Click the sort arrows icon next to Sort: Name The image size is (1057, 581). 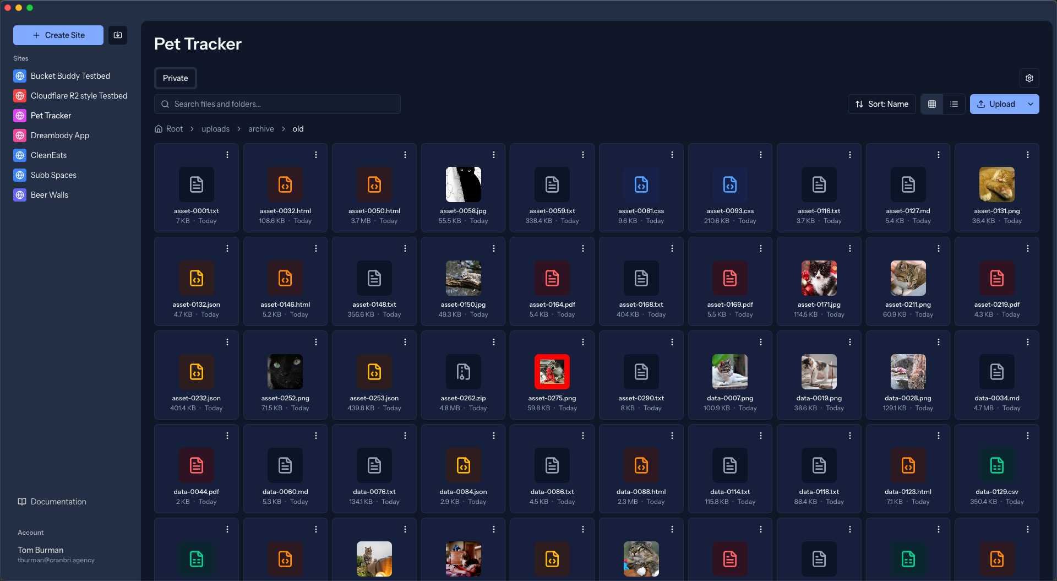(859, 104)
